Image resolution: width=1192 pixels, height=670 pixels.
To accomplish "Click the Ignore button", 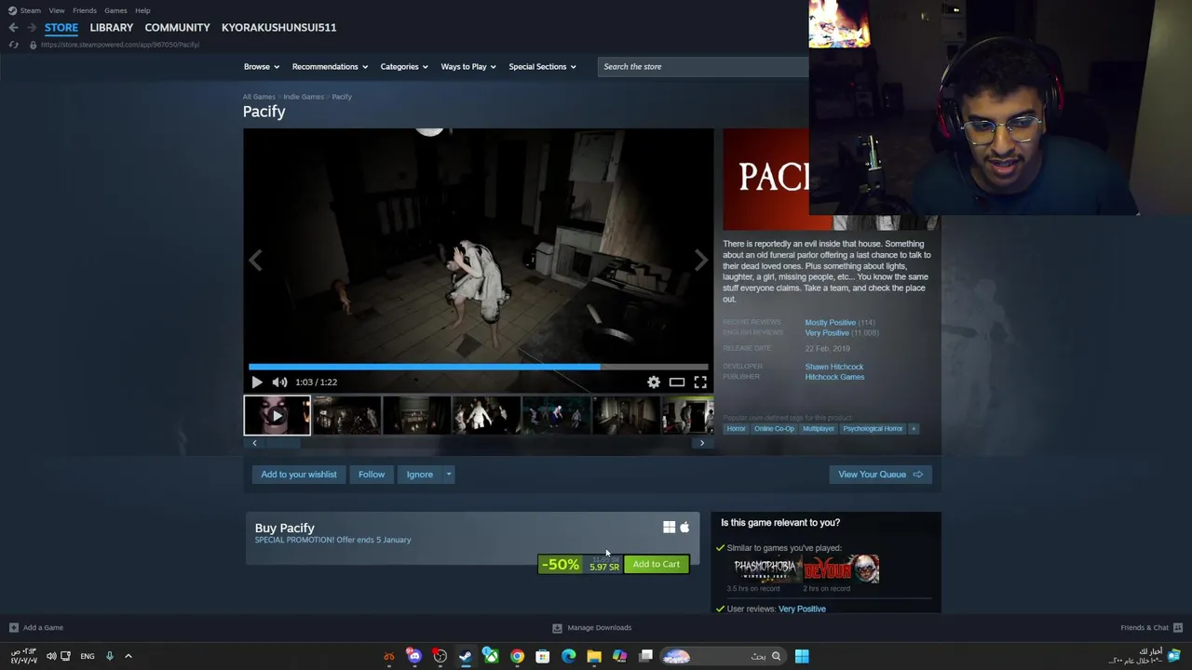I will pos(419,475).
